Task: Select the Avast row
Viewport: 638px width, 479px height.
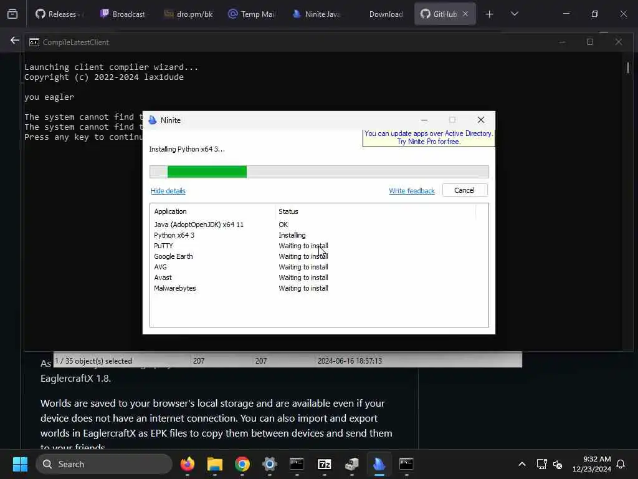Action: point(319,278)
